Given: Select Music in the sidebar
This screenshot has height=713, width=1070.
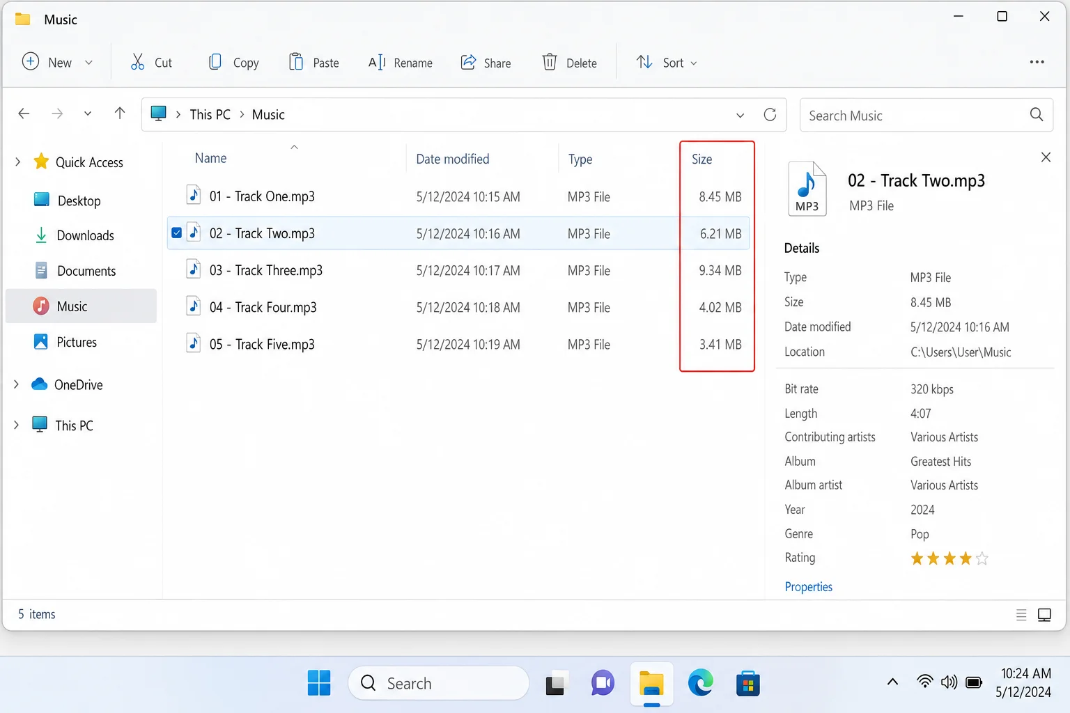Looking at the screenshot, I should pyautogui.click(x=81, y=306).
